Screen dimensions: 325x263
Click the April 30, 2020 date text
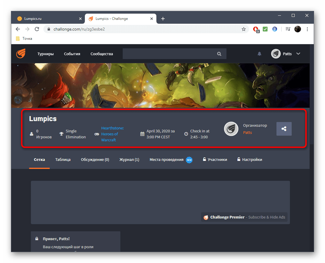tap(161, 134)
